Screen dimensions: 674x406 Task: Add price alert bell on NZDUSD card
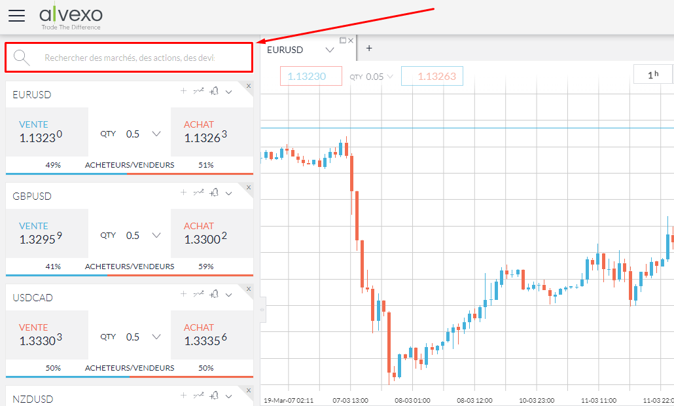coord(214,396)
